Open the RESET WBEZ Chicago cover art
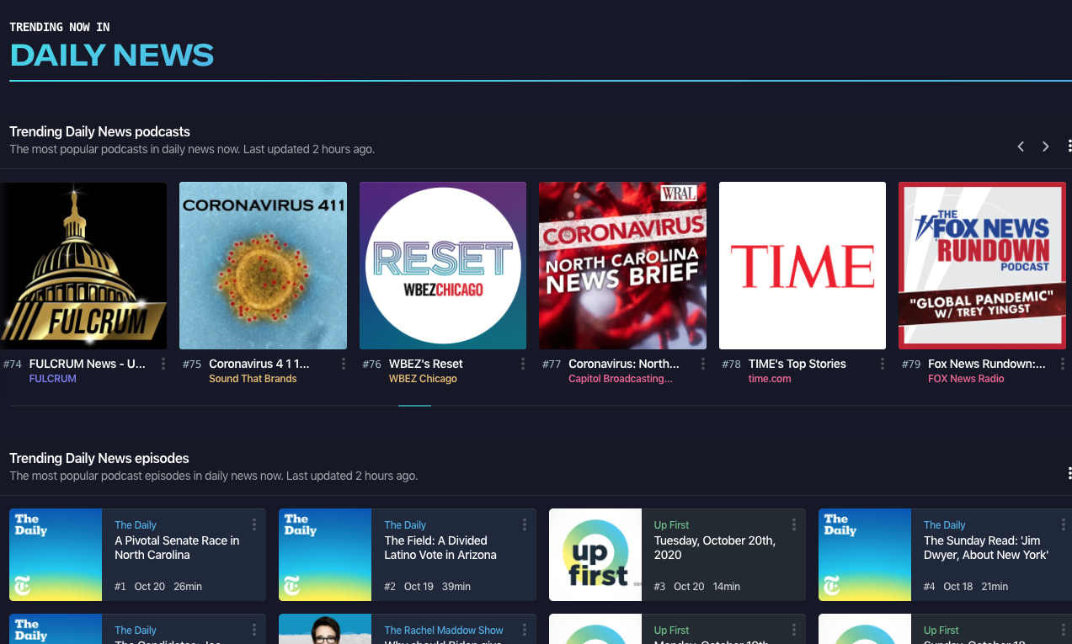The image size is (1072, 644). (x=443, y=265)
